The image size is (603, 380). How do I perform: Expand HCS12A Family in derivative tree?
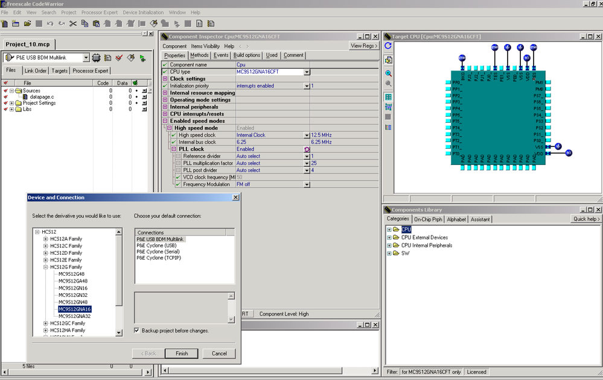(x=46, y=239)
